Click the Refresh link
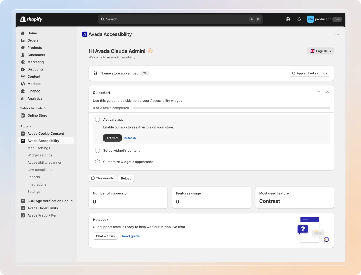This screenshot has width=361, height=275. [130, 138]
